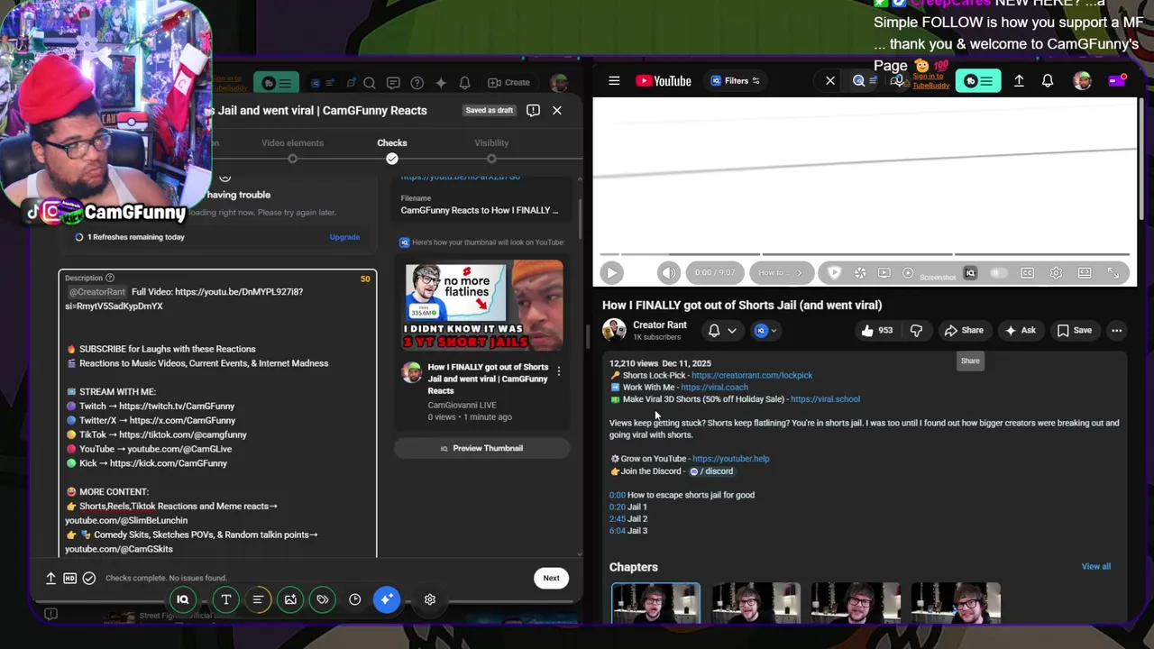Click the blue AI sparkle button in toolbar
The height and width of the screenshot is (649, 1154).
(x=387, y=599)
